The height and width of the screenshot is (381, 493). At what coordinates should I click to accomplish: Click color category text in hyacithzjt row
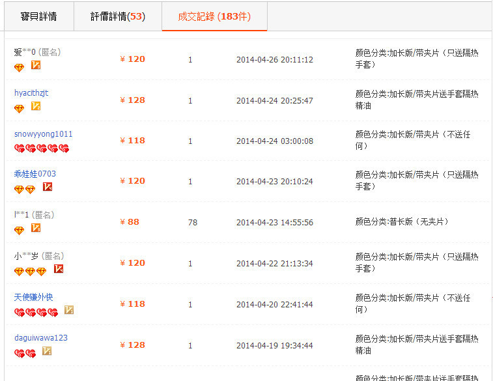tap(417, 100)
